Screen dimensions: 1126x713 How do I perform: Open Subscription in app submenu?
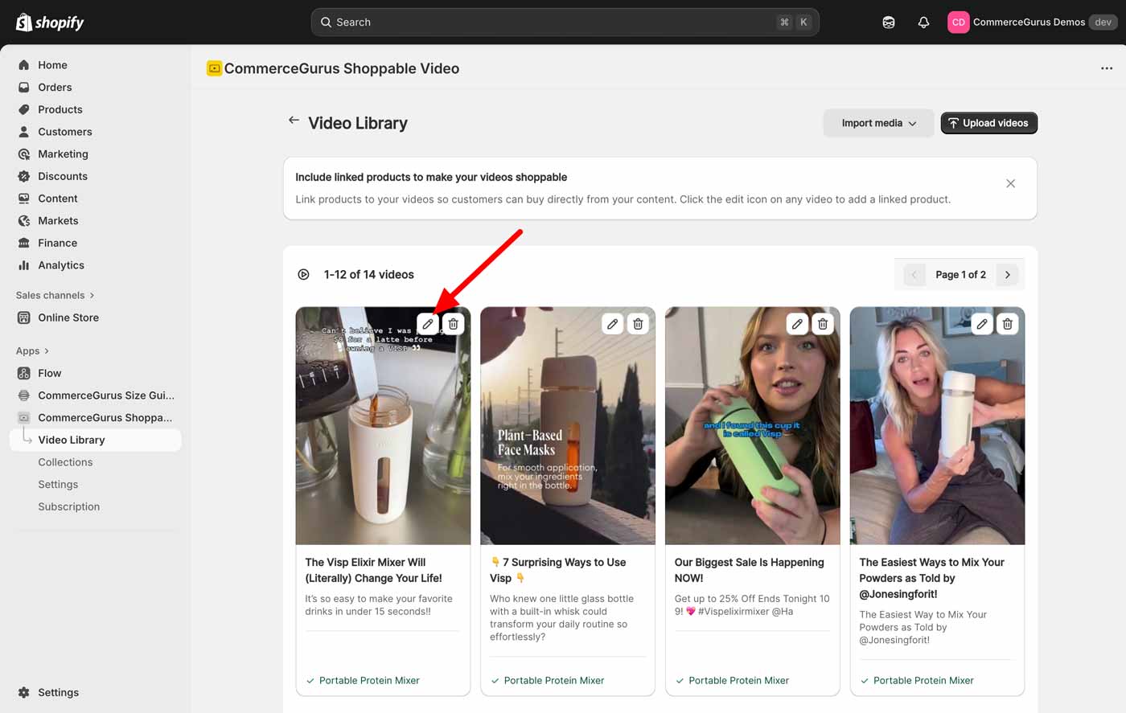click(x=69, y=506)
